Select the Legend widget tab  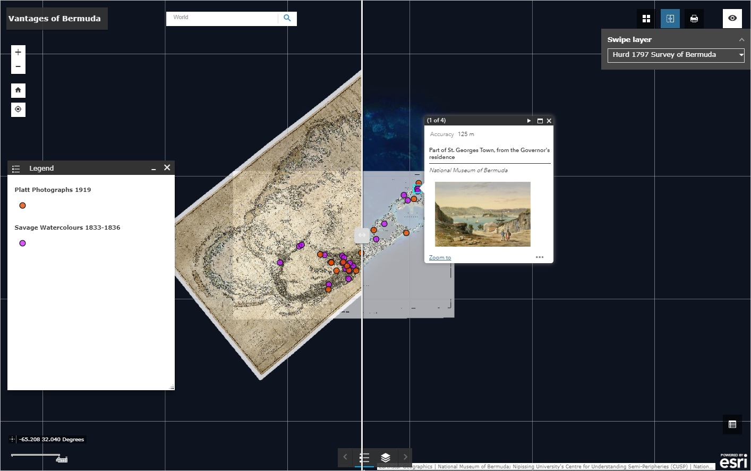pyautogui.click(x=364, y=457)
